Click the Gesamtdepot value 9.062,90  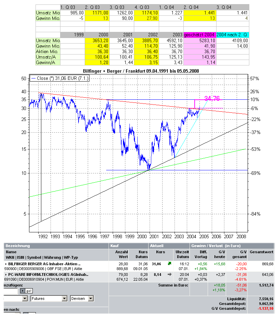266,304
